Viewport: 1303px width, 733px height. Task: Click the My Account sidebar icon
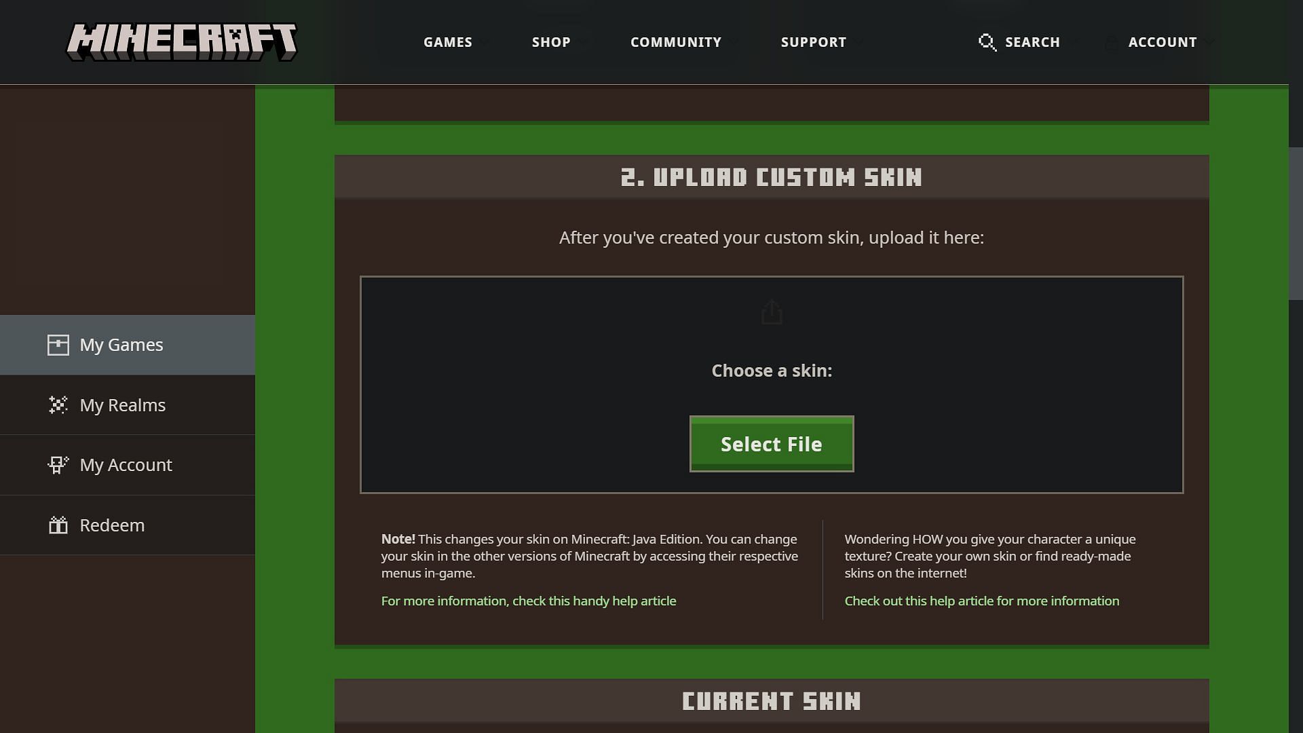(58, 464)
